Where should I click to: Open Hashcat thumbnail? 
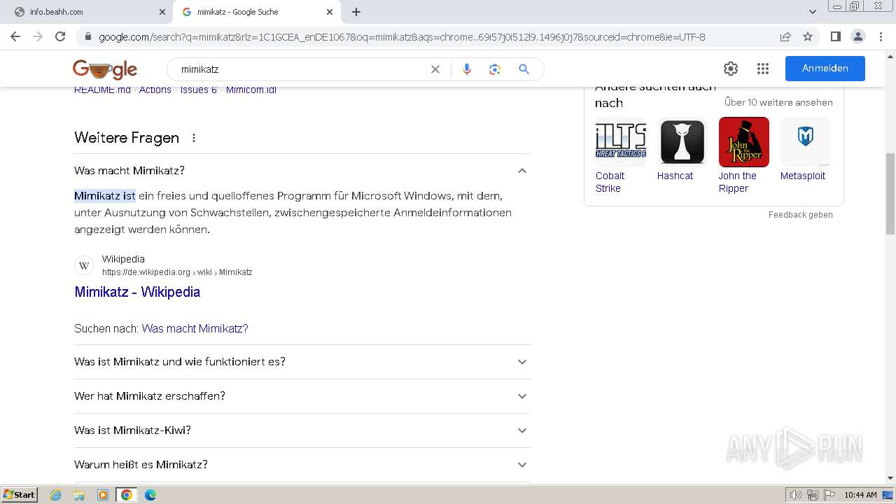(x=682, y=142)
